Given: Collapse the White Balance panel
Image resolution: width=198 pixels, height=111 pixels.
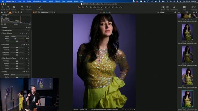Looking at the screenshot, I should point(1,33).
